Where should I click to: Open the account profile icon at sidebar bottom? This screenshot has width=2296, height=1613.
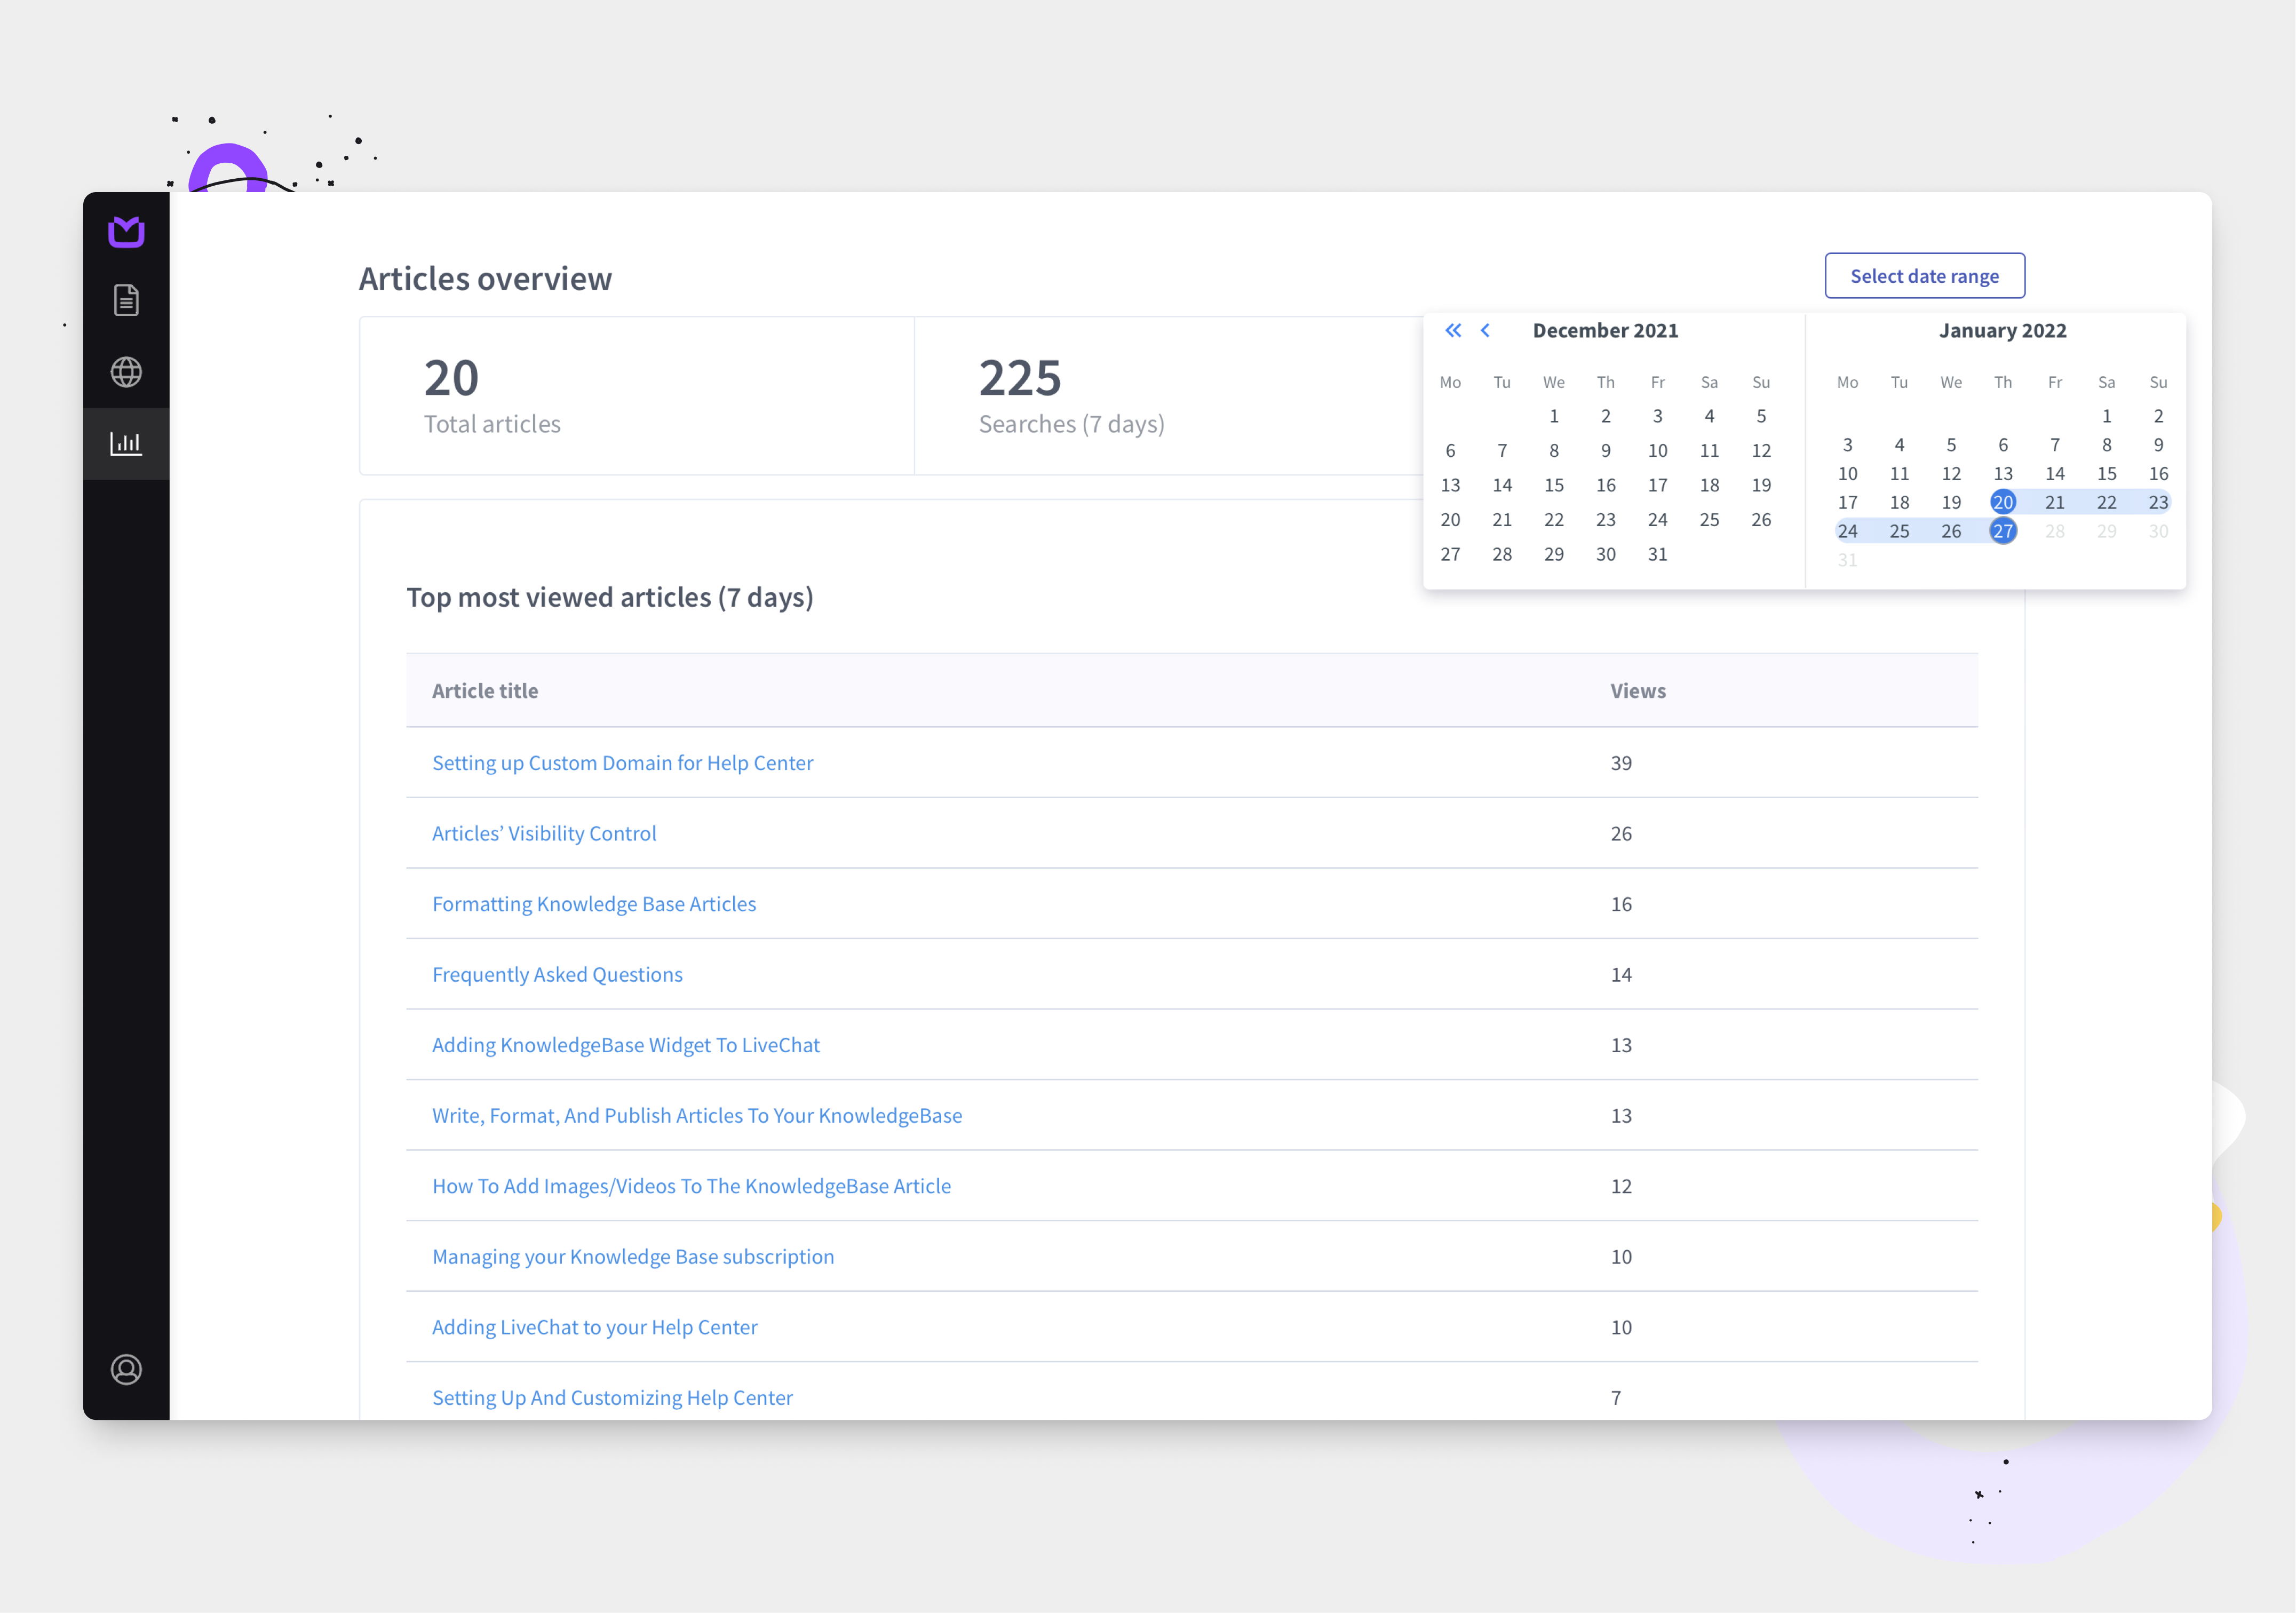[x=126, y=1370]
